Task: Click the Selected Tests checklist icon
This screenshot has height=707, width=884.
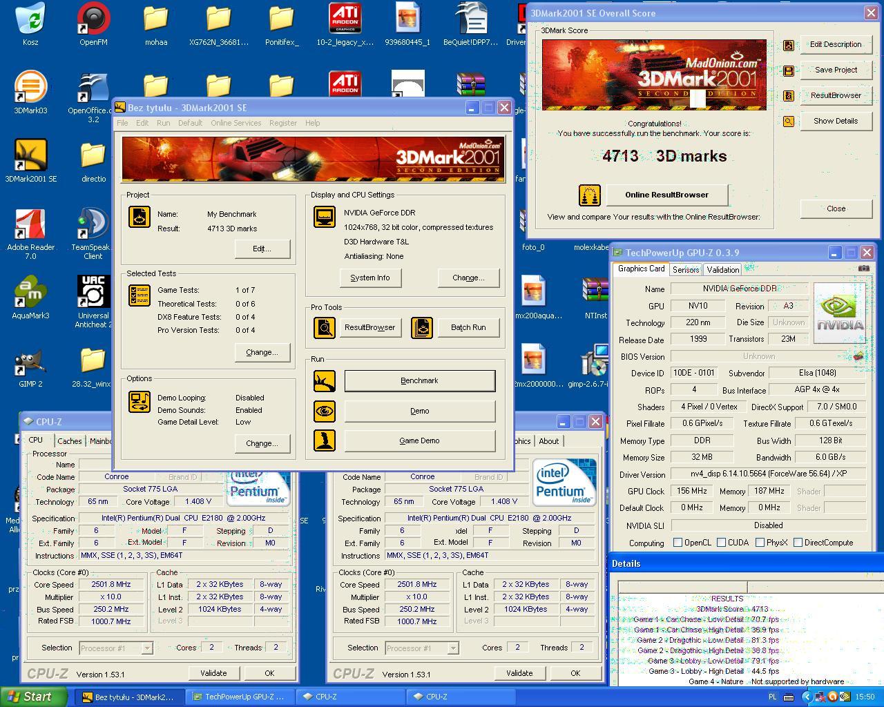Action: (x=140, y=295)
